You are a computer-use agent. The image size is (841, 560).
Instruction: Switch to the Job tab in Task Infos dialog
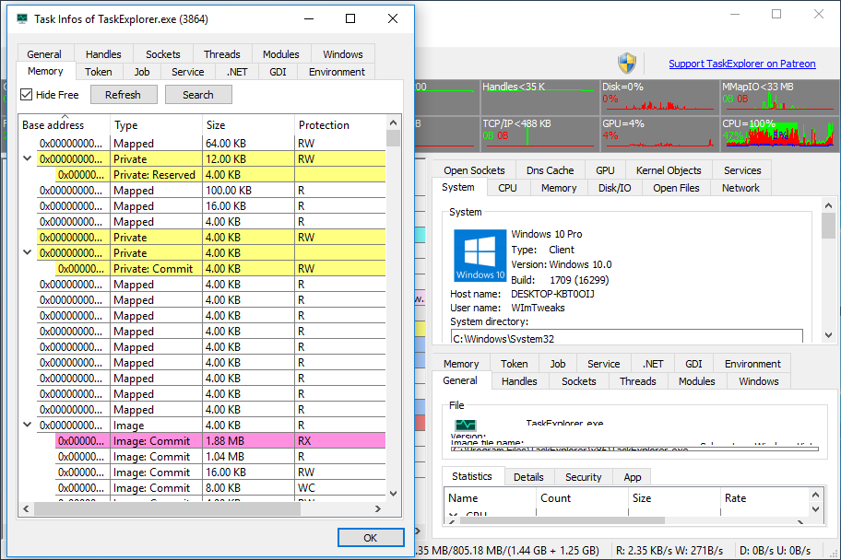142,72
